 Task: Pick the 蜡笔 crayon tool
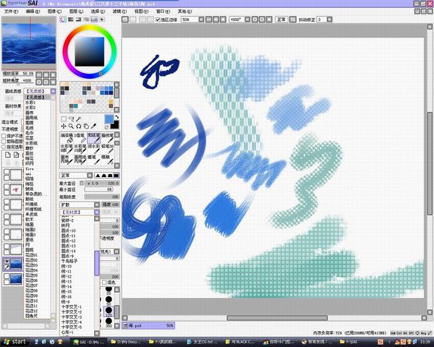click(x=94, y=159)
